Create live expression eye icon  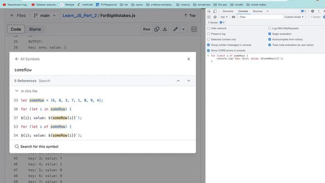(234, 17)
